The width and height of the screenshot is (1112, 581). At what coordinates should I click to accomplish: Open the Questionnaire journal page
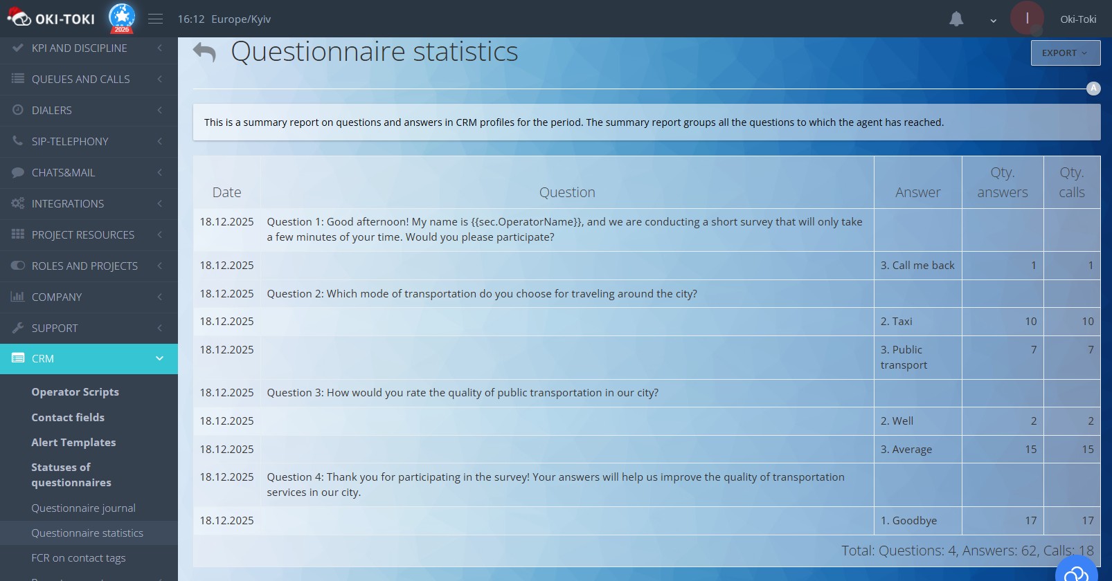(x=83, y=508)
